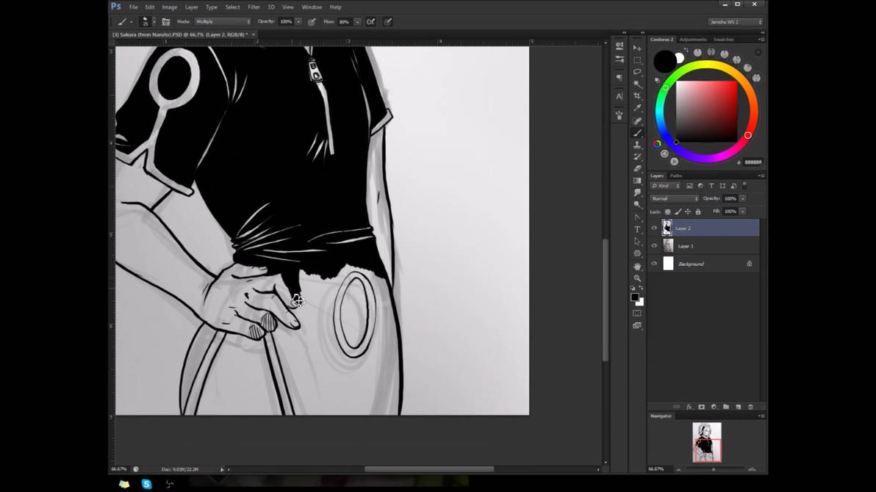
Task: Click the foreground color swatch in toolbox
Action: pos(635,297)
